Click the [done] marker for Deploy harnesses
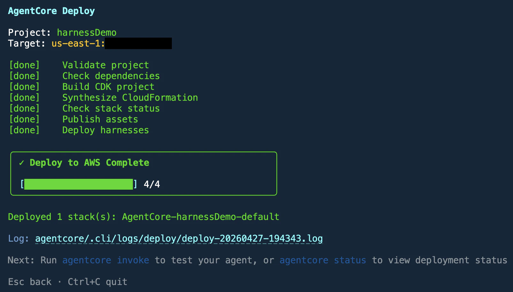The width and height of the screenshot is (513, 292). [x=24, y=130]
